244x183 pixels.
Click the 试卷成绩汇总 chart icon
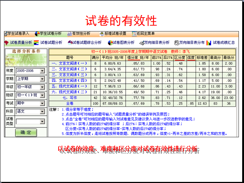(209, 42)
